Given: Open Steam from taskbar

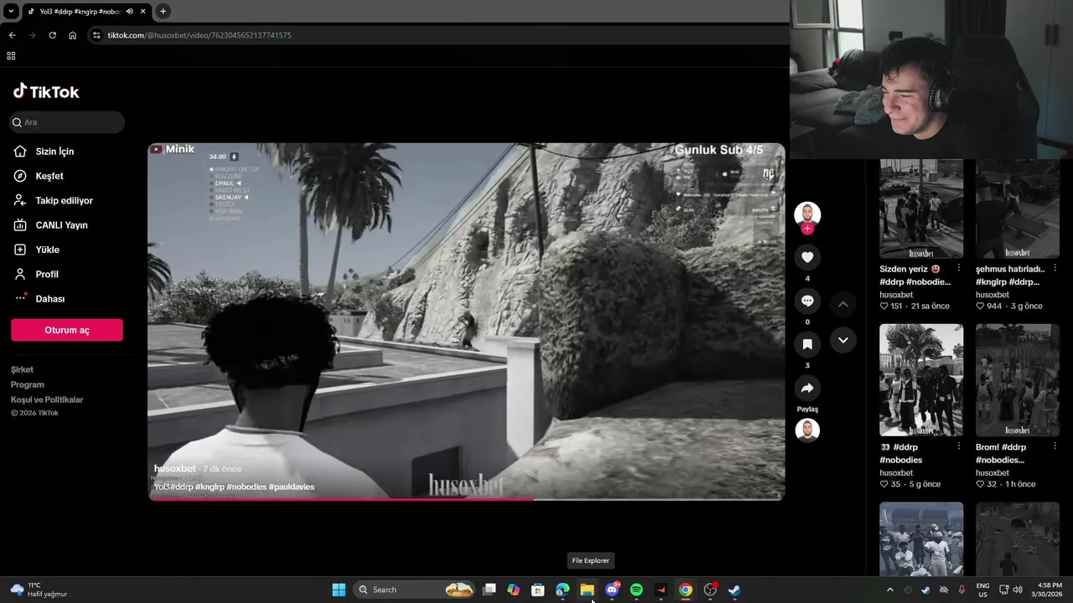Looking at the screenshot, I should 734,590.
